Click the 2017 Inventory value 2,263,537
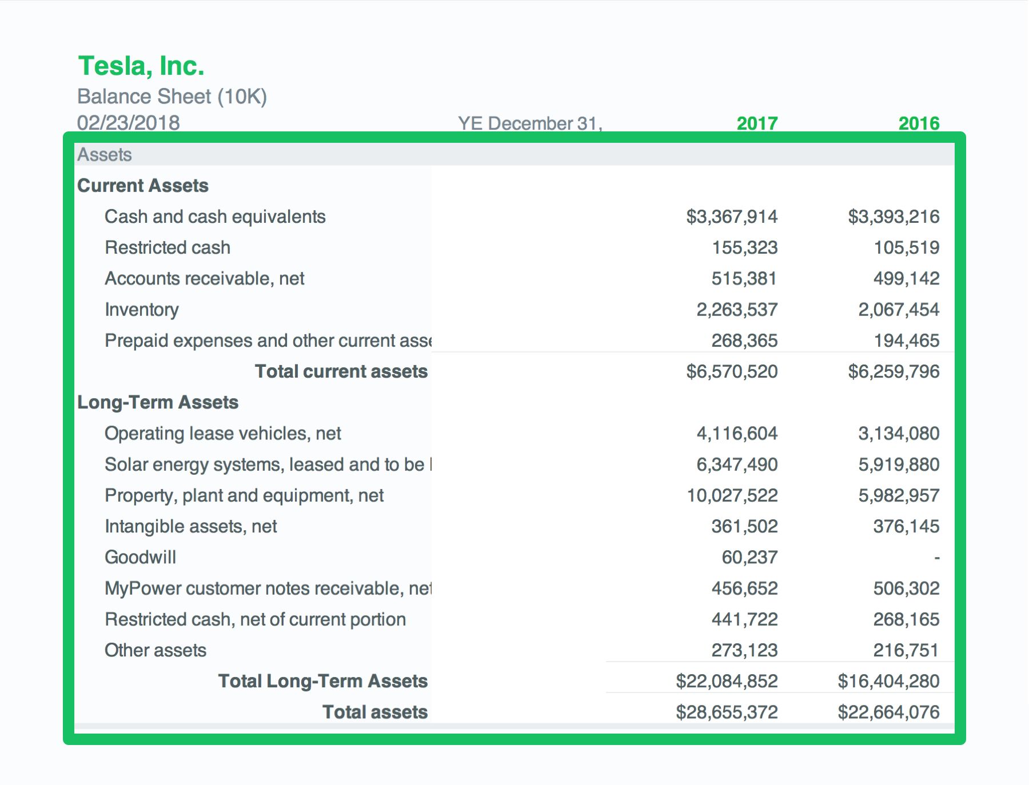This screenshot has height=785, width=1029. [x=736, y=310]
